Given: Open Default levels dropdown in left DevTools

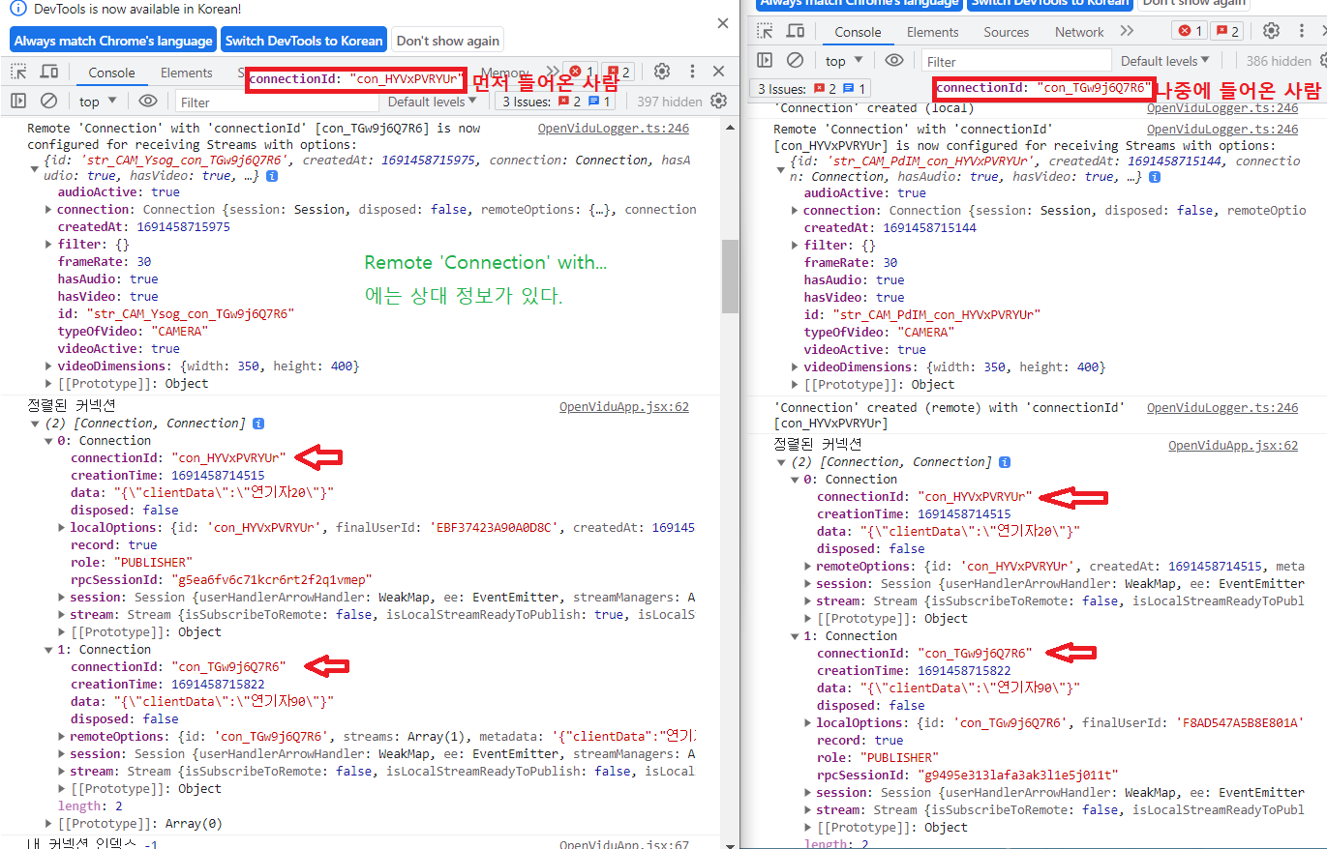Looking at the screenshot, I should click(432, 102).
